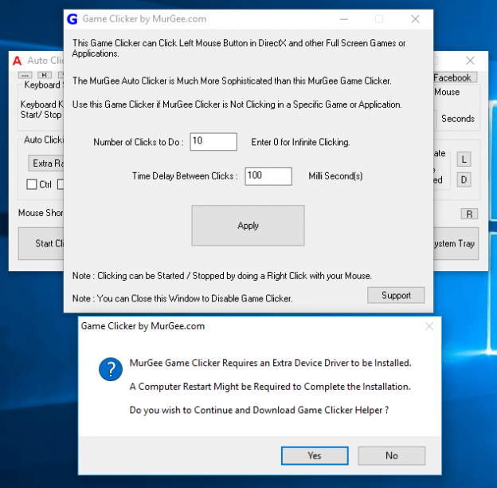Viewport: 497px width, 488px height.
Task: Click 'Requires an Extra Device Driver' text
Action: click(x=270, y=363)
